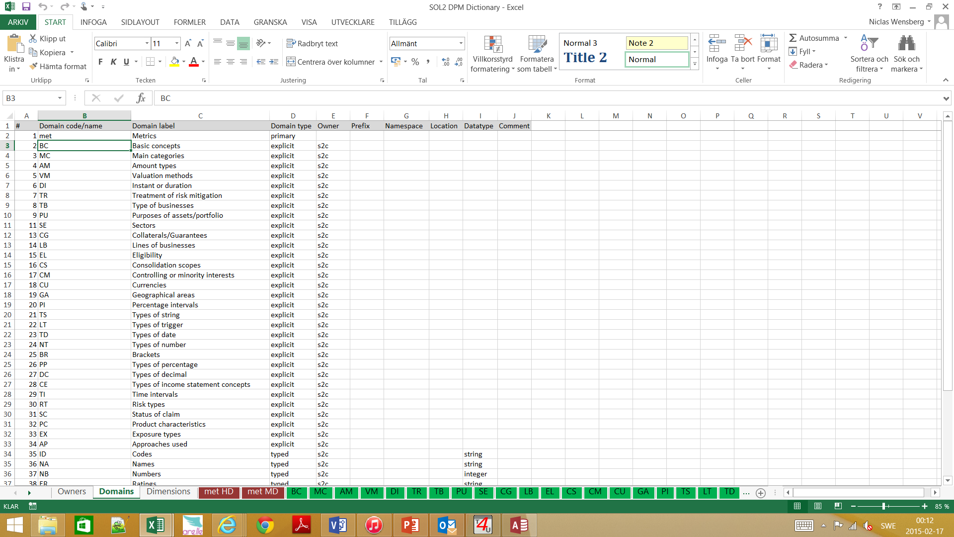Switch to INFOGA ribbon tab
Image resolution: width=954 pixels, height=537 pixels.
click(x=93, y=22)
